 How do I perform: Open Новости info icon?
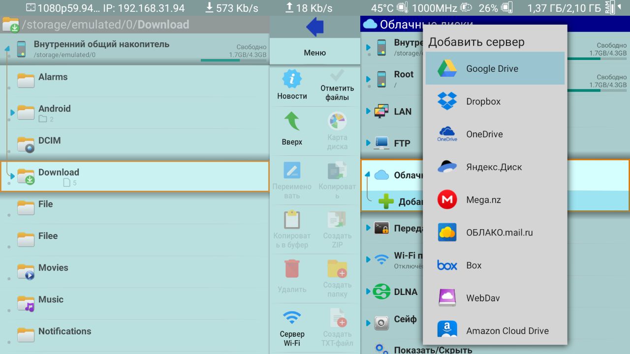[292, 79]
